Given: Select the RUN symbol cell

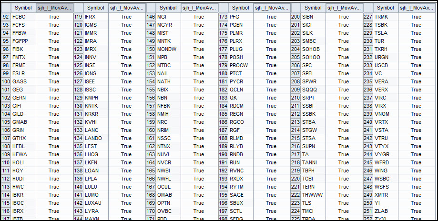Looking at the screenshot, I should pyautogui.click(x=241, y=162).
